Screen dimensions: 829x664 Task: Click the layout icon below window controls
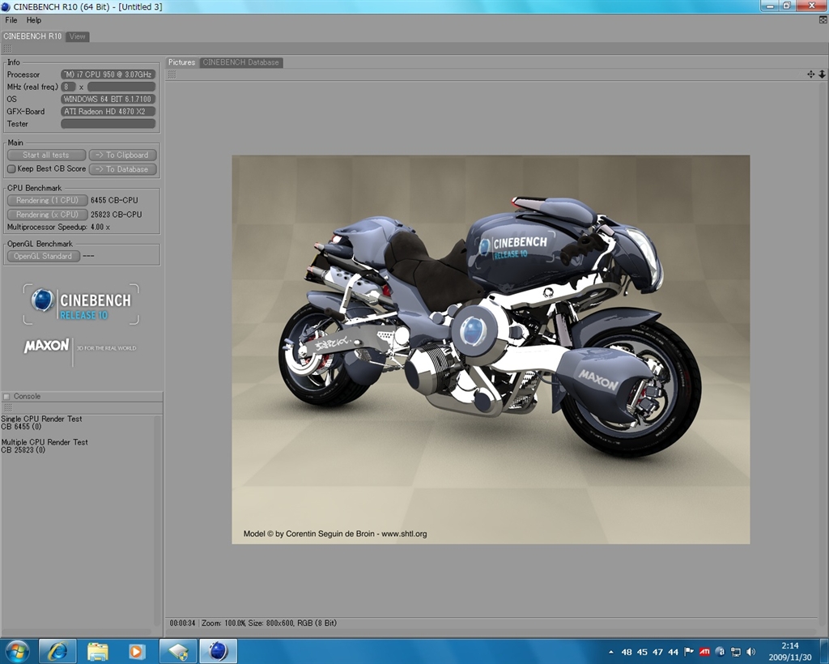click(823, 19)
